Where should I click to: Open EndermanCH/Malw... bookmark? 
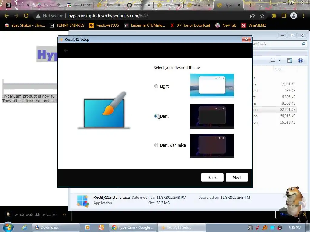pyautogui.click(x=144, y=25)
